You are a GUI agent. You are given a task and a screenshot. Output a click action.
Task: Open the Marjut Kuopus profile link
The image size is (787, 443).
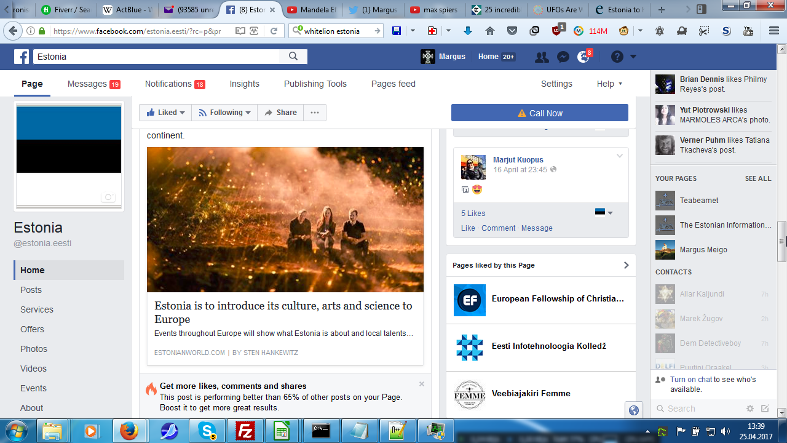pyautogui.click(x=518, y=160)
